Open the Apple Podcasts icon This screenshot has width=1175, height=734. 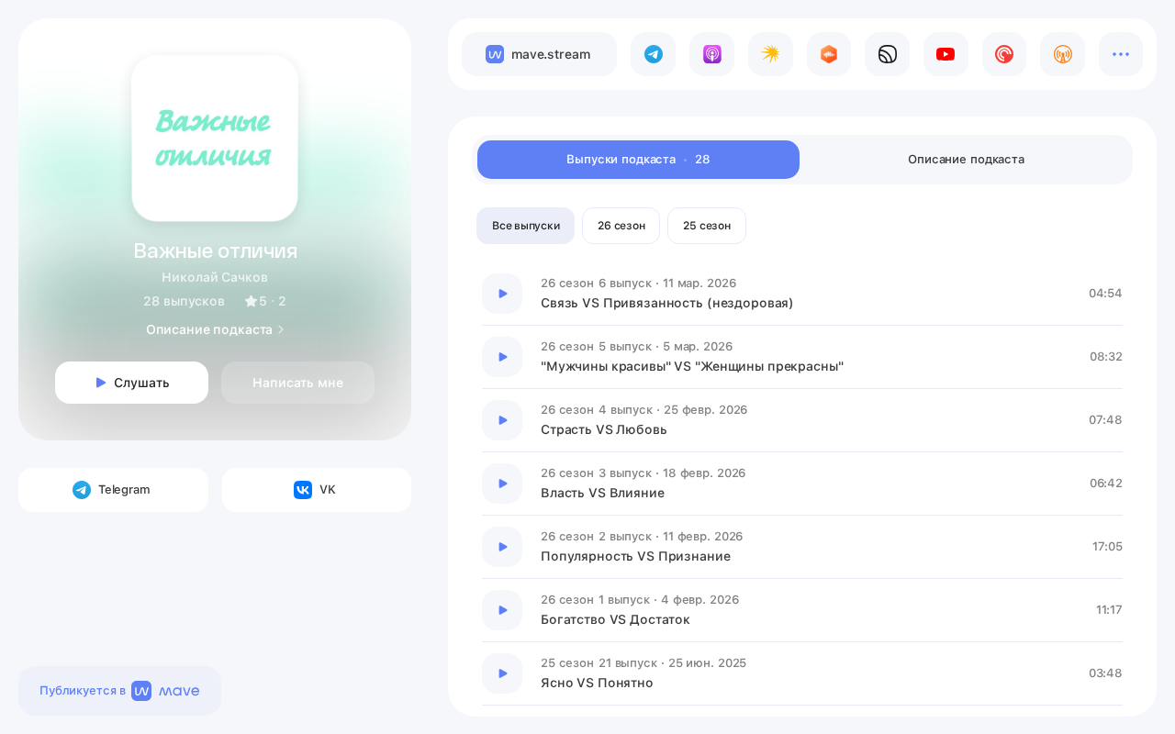pyautogui.click(x=711, y=54)
